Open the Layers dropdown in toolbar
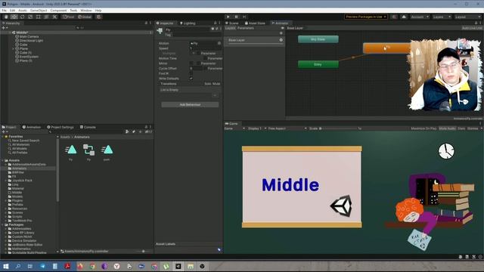The image size is (484, 272). point(442,17)
